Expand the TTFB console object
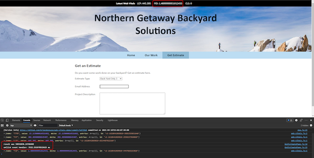 [4, 134]
